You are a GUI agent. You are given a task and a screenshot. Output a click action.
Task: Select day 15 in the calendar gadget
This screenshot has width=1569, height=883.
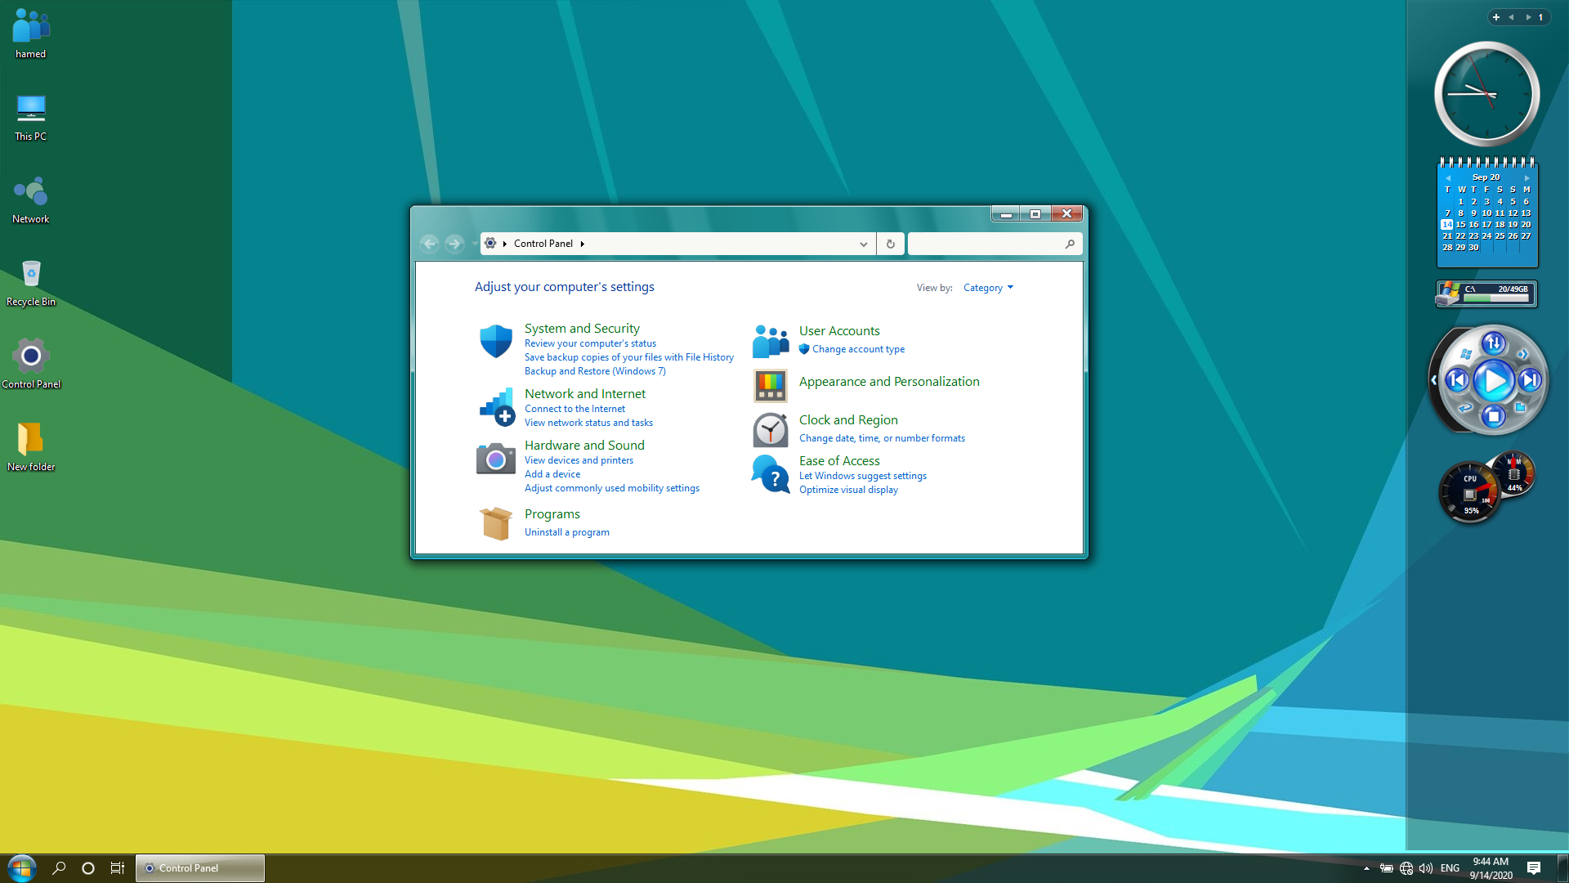tap(1460, 225)
